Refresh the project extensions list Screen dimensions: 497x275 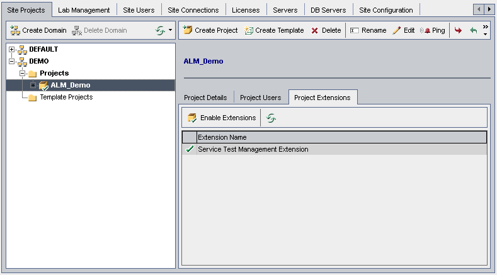pos(271,118)
